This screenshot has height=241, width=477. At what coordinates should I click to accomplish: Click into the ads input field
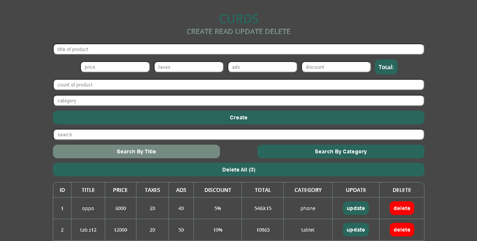click(262, 67)
